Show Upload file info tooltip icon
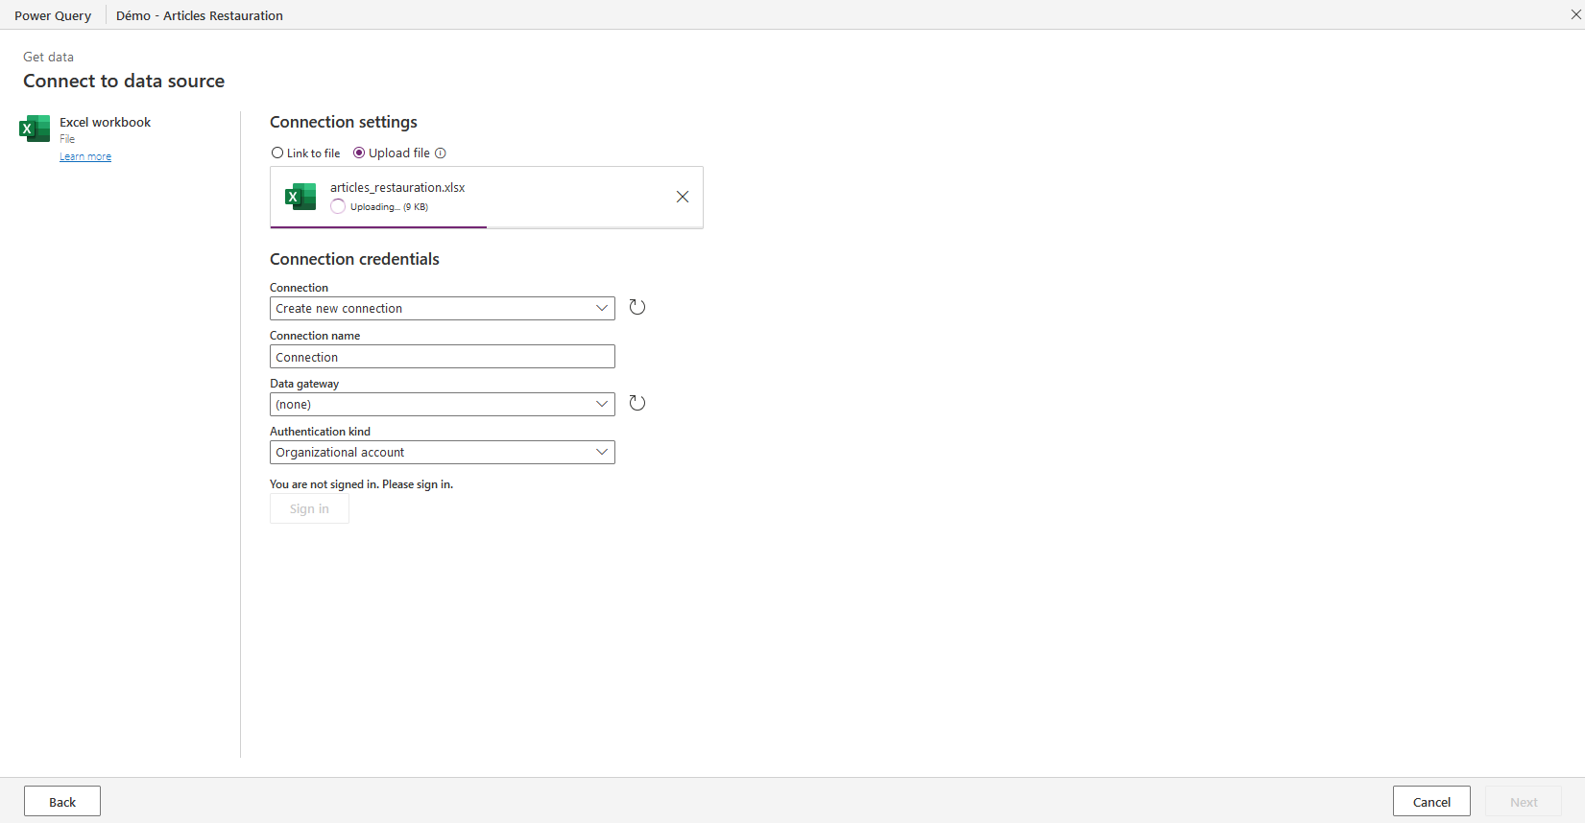Viewport: 1585px width, 823px height. coord(441,153)
